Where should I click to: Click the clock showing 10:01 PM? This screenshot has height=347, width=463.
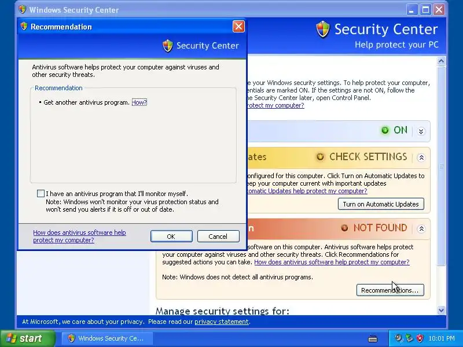tap(442, 338)
